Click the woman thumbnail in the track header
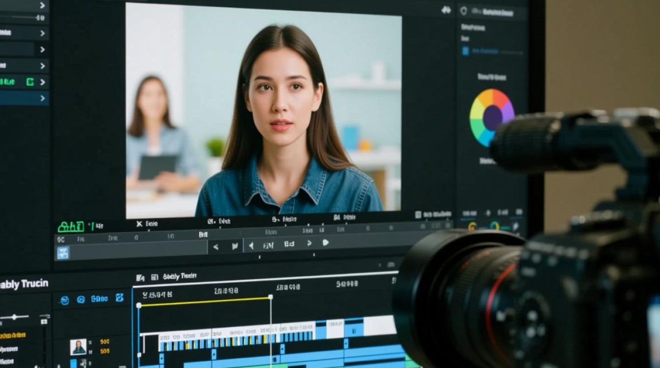 coord(78,347)
